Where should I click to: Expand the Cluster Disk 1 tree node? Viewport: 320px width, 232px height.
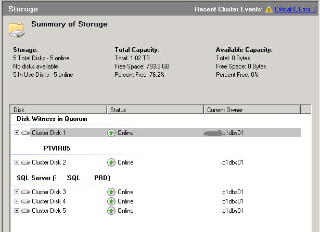[17, 133]
